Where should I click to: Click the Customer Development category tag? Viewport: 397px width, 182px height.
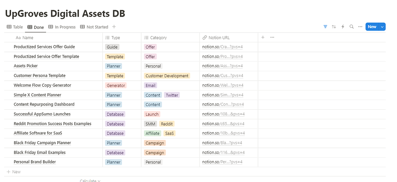pyautogui.click(x=167, y=76)
